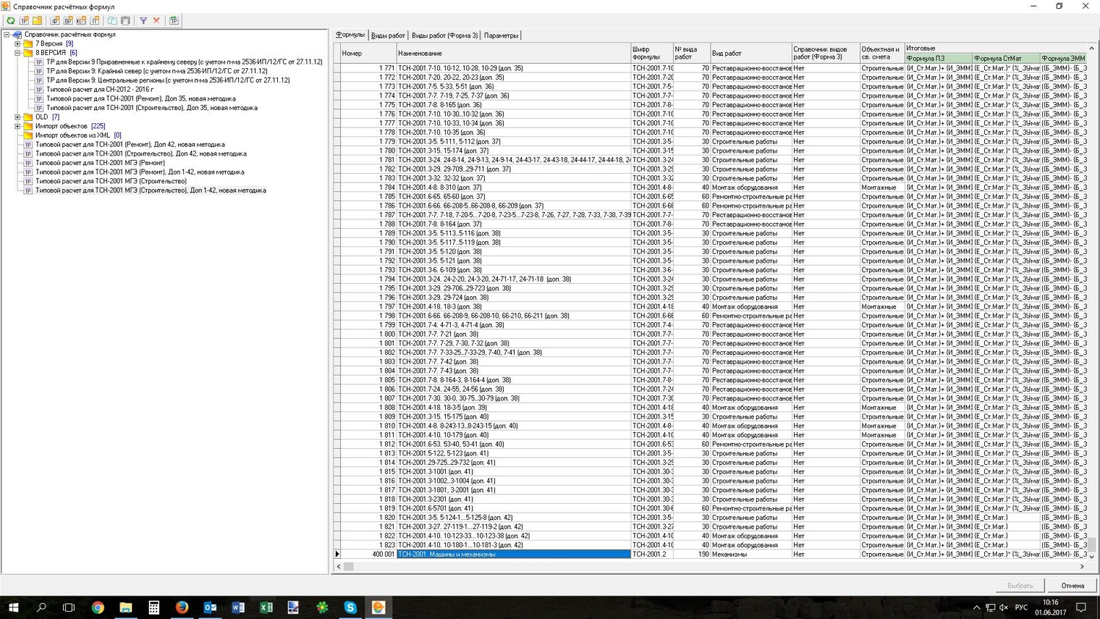Viewport: 1100px width, 619px height.
Task: Open Skype from the taskbar
Action: tap(350, 607)
